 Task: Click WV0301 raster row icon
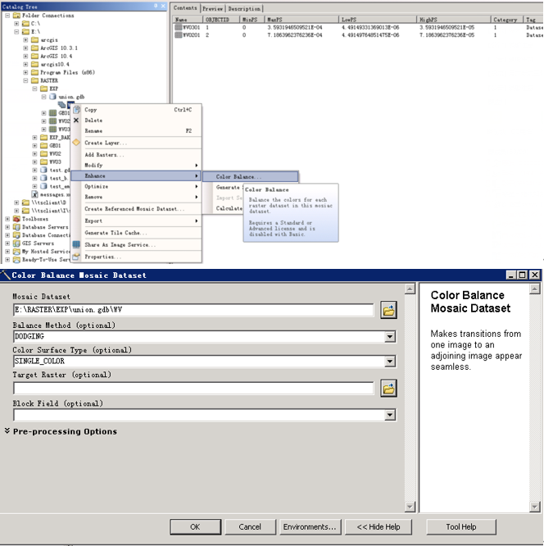click(179, 27)
